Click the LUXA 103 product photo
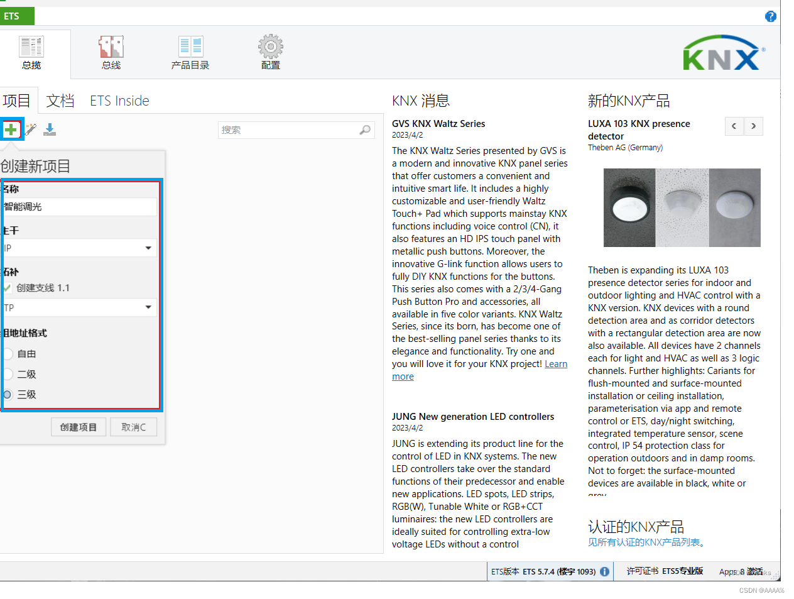This screenshot has width=794, height=599. coord(682,207)
